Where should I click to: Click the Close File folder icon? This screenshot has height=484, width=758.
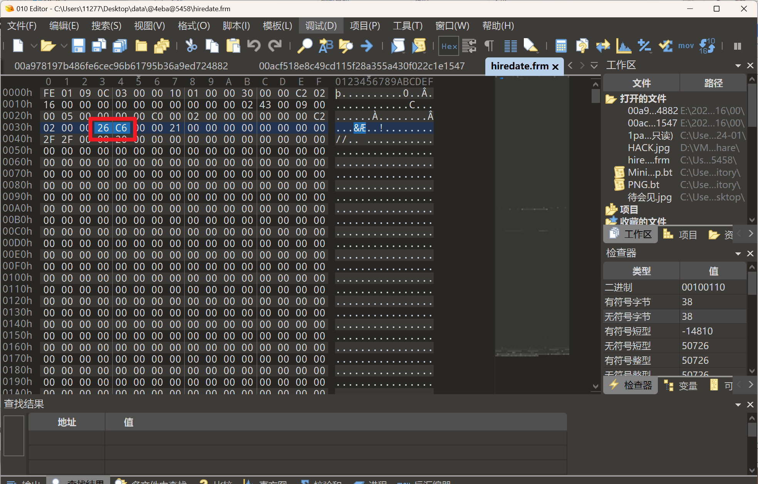pos(141,46)
